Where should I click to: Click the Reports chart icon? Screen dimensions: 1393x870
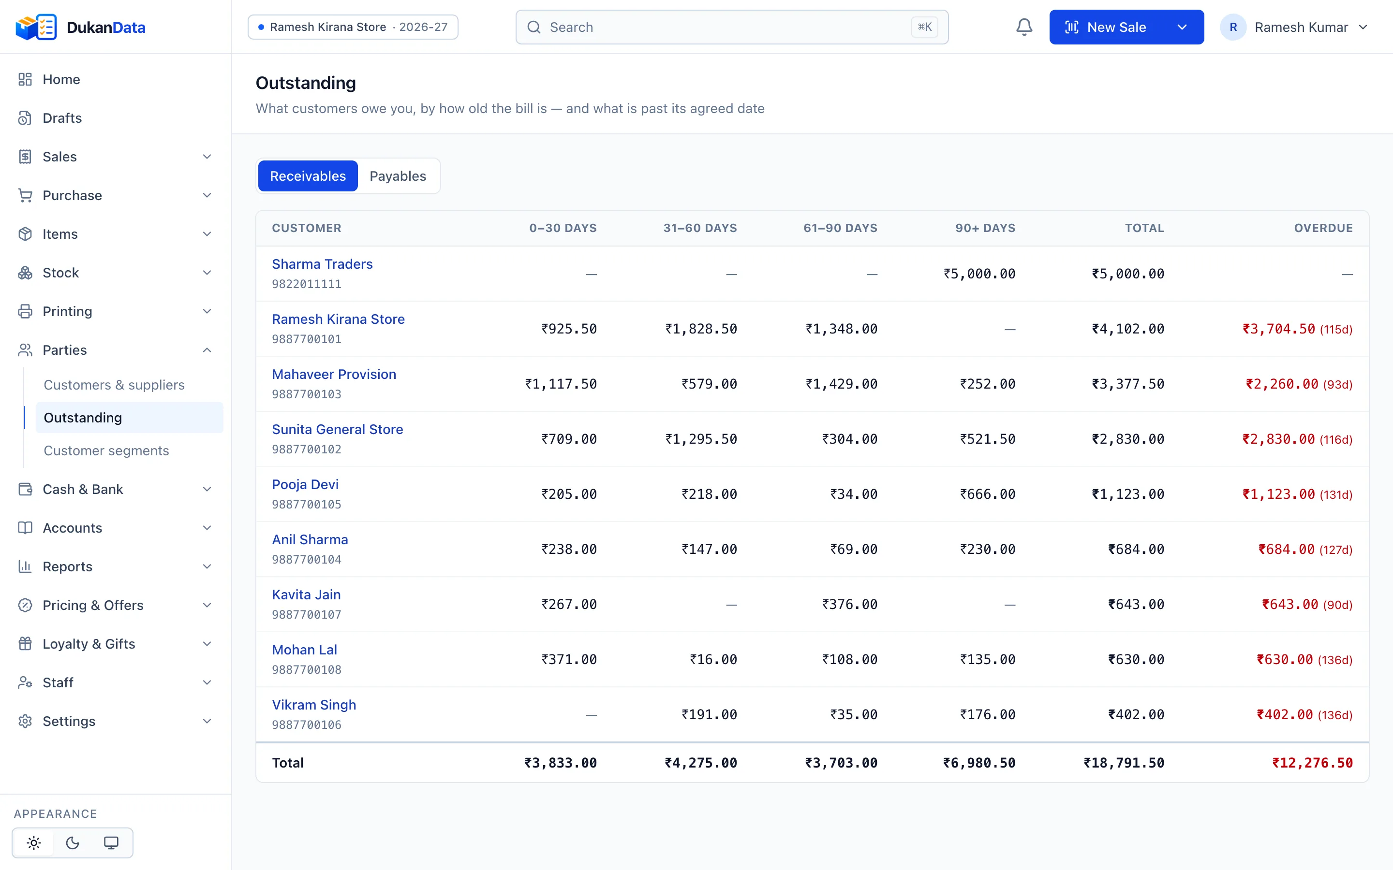pyautogui.click(x=25, y=566)
